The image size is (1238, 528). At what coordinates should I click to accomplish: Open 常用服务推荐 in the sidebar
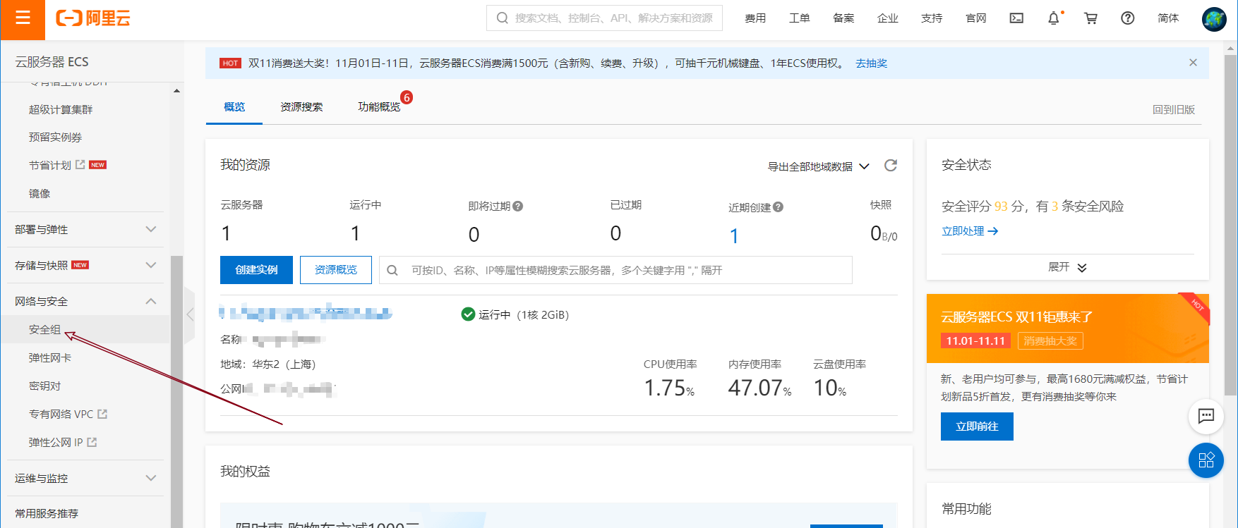point(47,513)
